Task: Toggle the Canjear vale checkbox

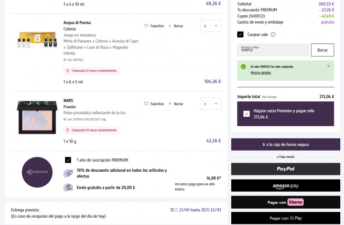Action: click(240, 34)
